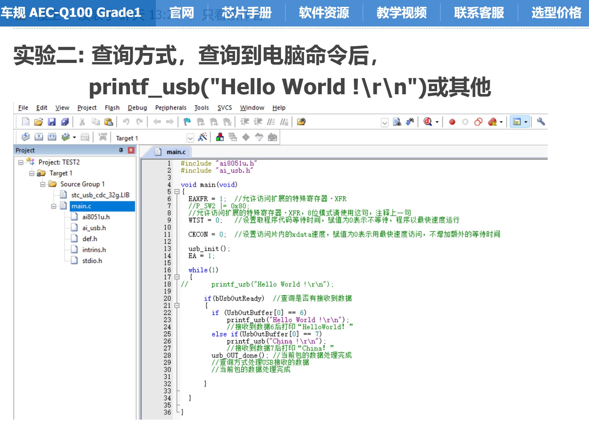Image resolution: width=589 pixels, height=423 pixels.
Task: Click the Find in Files binoculars document icon
Action: [x=397, y=122]
